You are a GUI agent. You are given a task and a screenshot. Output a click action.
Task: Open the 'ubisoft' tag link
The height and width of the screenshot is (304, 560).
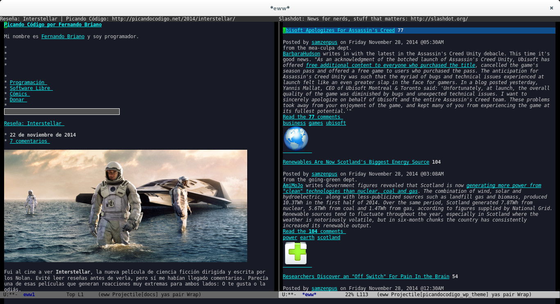coord(336,123)
